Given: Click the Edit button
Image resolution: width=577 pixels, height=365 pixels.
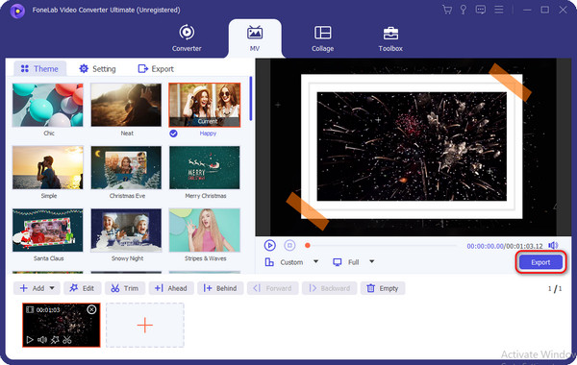Looking at the screenshot, I should coord(83,288).
